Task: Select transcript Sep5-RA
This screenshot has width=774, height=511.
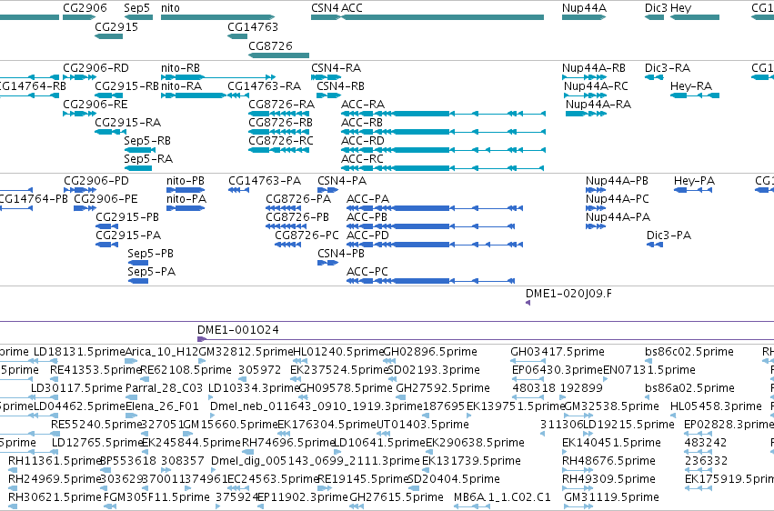Action: click(x=148, y=159)
